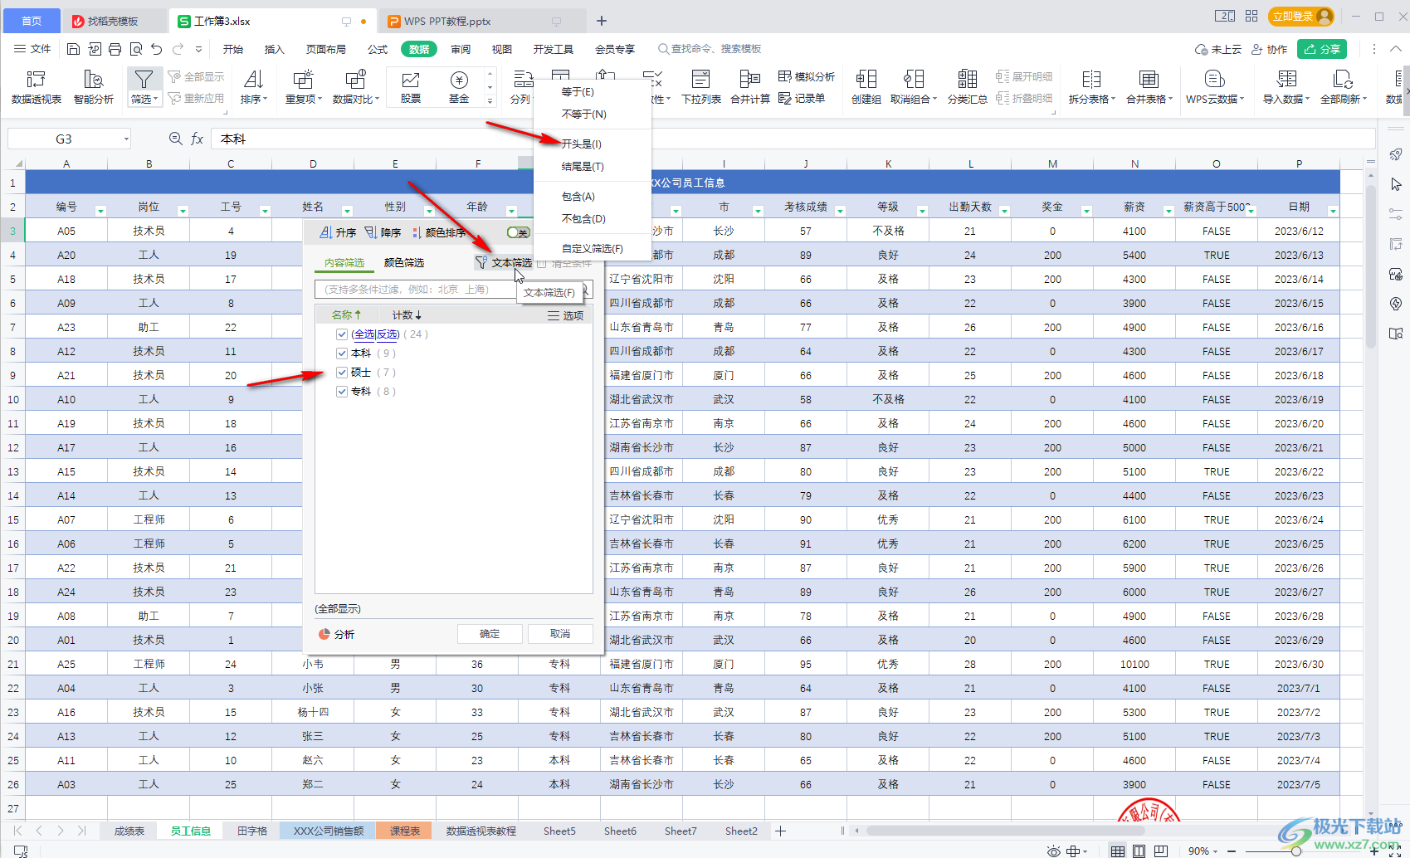1410x858 pixels.
Task: Uncheck the 本科 checkbox
Action: pos(341,353)
